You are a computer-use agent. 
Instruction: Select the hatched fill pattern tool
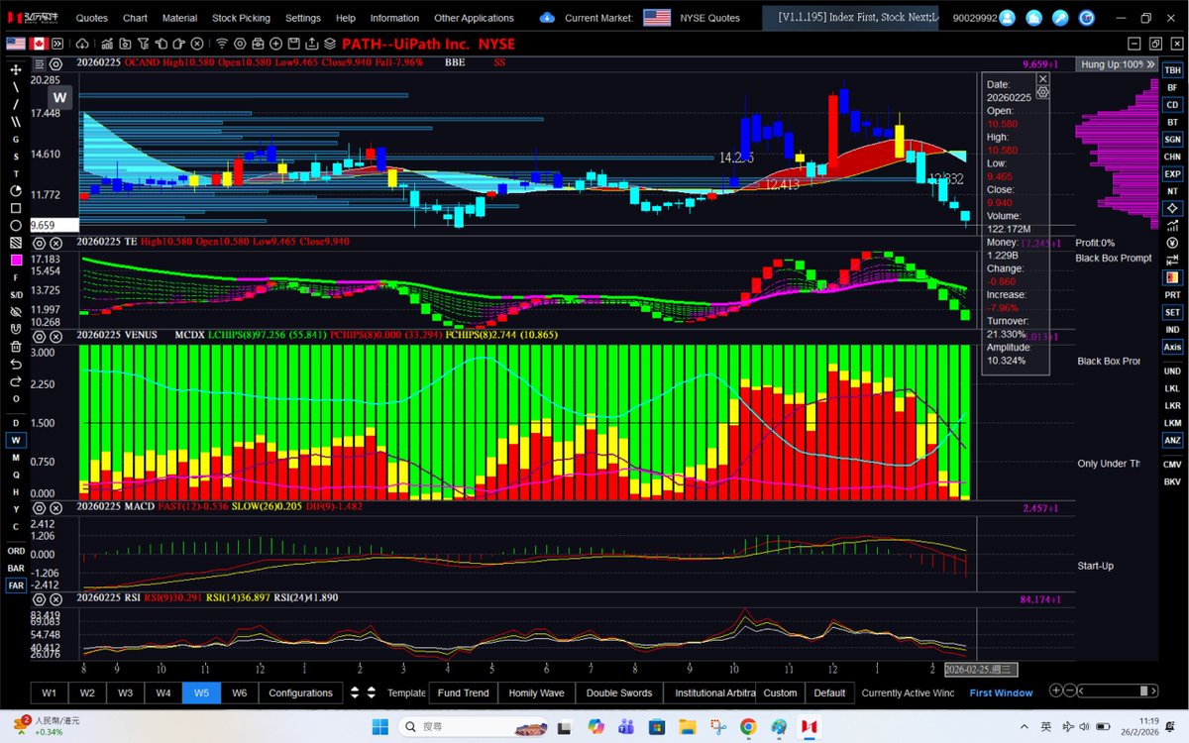pyautogui.click(x=16, y=243)
